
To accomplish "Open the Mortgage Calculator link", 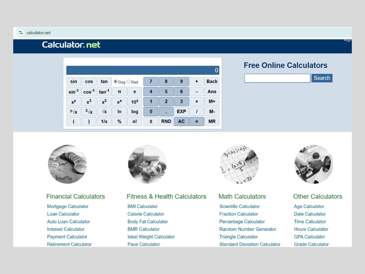I will click(68, 207).
